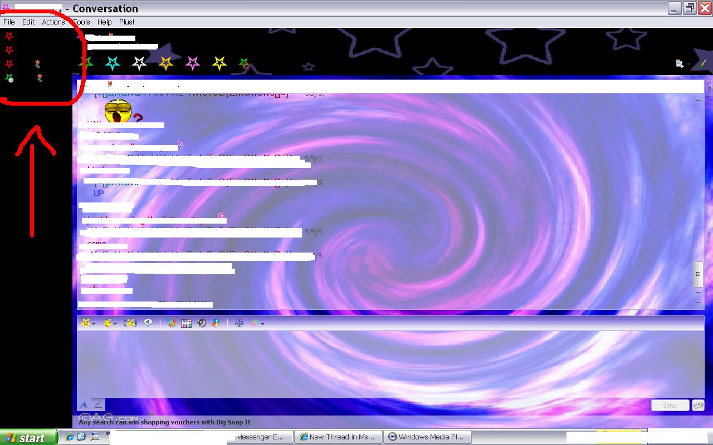Click the Big Snap II search advert link

[x=164, y=422]
